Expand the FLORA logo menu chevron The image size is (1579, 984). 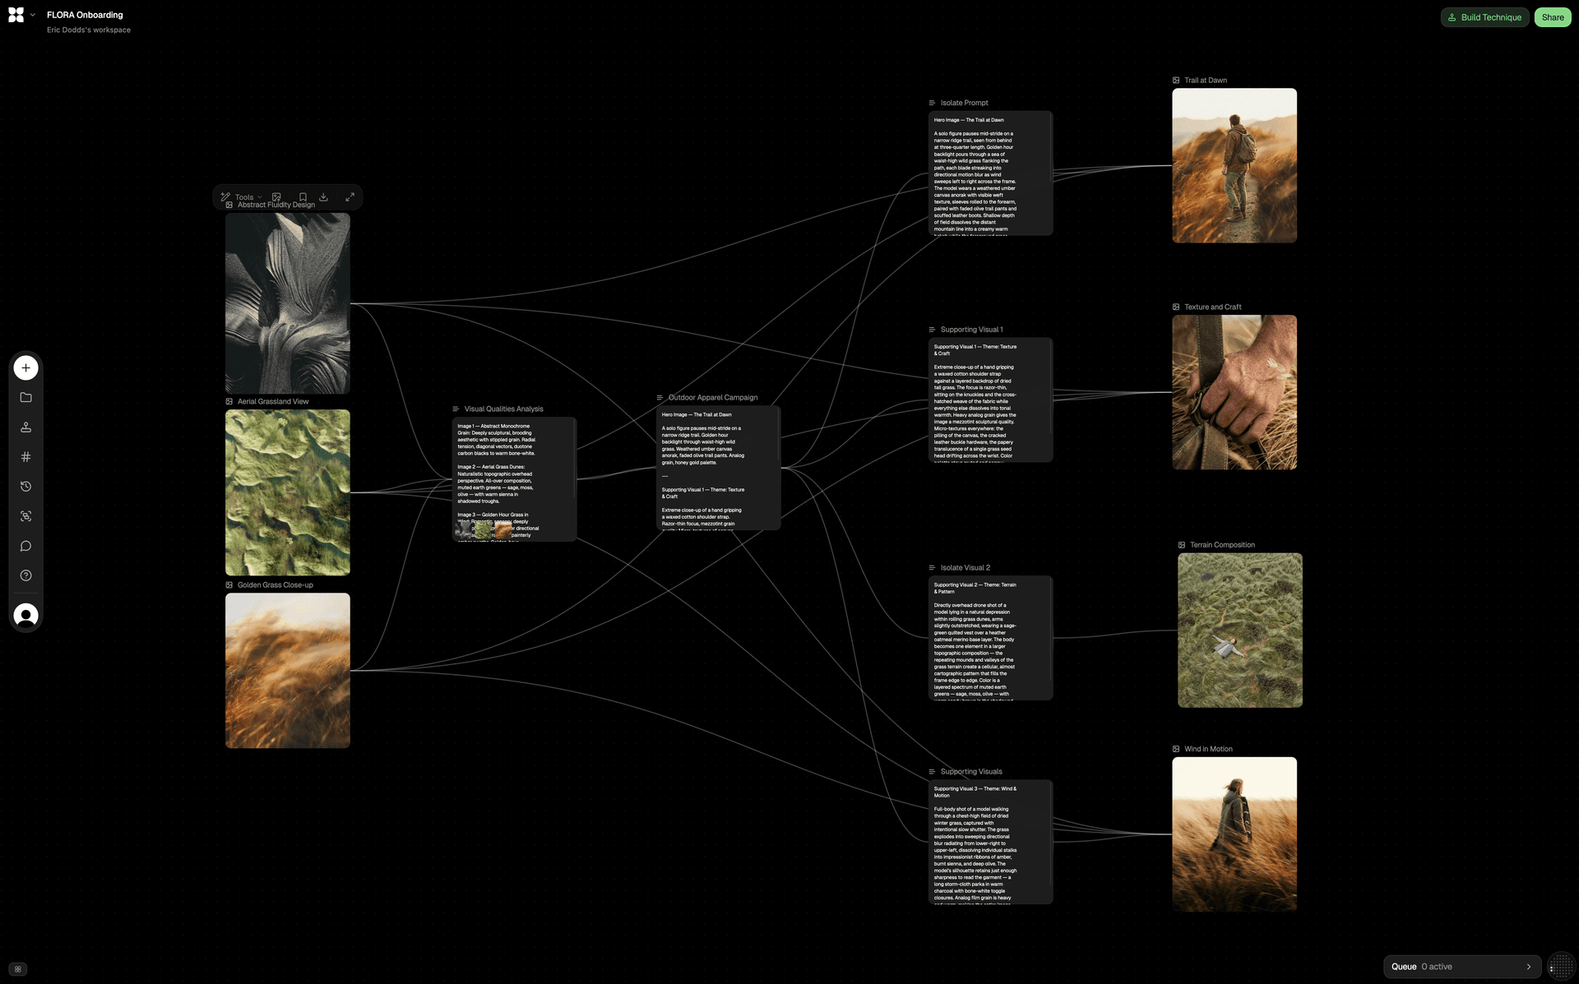(x=33, y=15)
